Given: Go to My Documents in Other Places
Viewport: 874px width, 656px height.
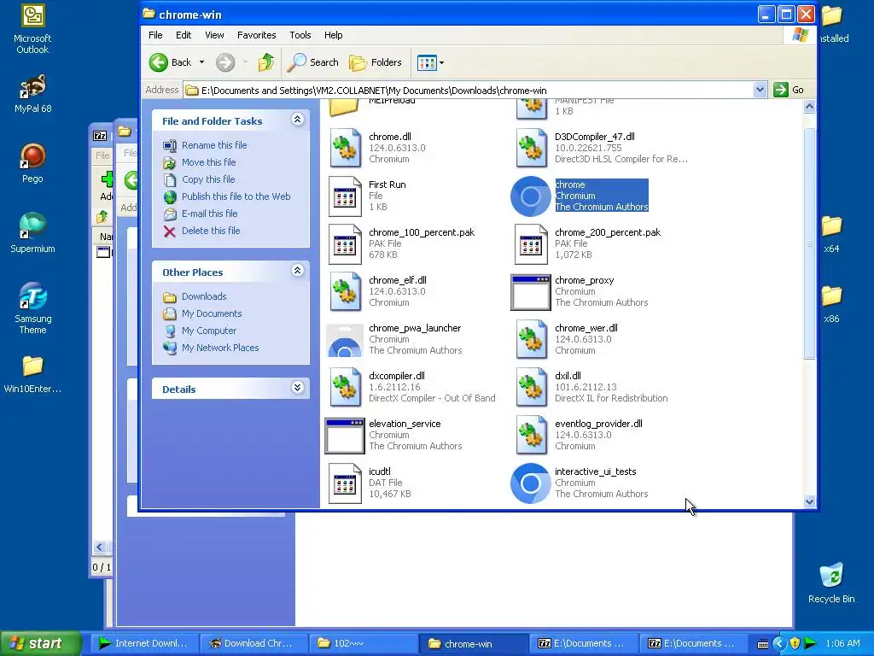Looking at the screenshot, I should 212,313.
